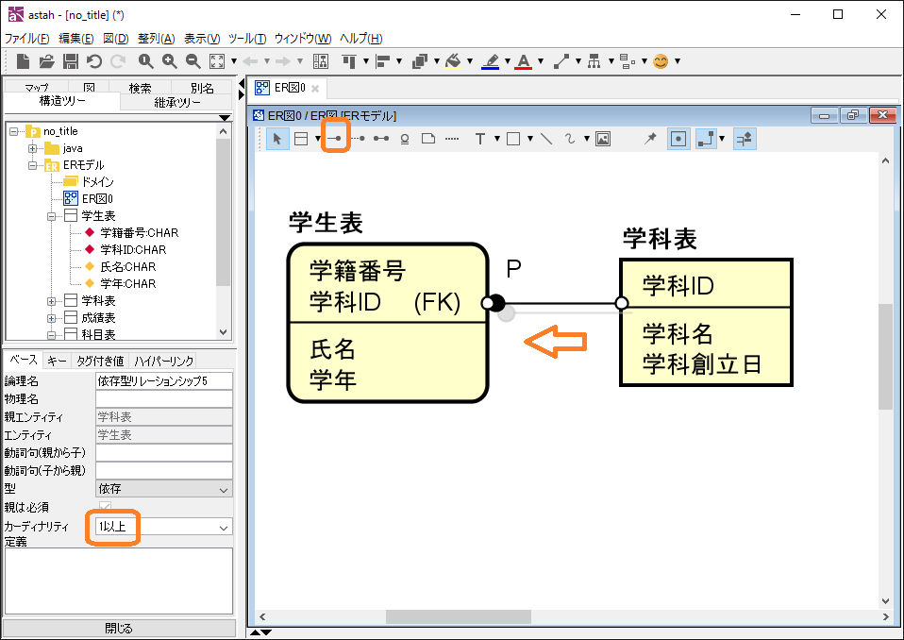Click the note tool icon

(427, 139)
